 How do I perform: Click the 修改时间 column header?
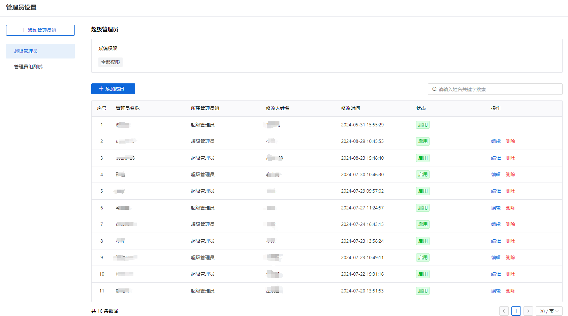(350, 108)
